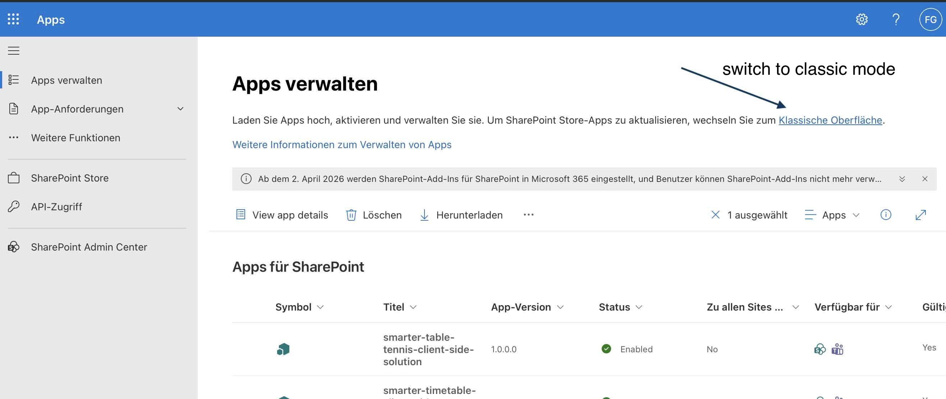
Task: Open the Microsoft 365 app launcher waffle icon
Action: pyautogui.click(x=13, y=19)
